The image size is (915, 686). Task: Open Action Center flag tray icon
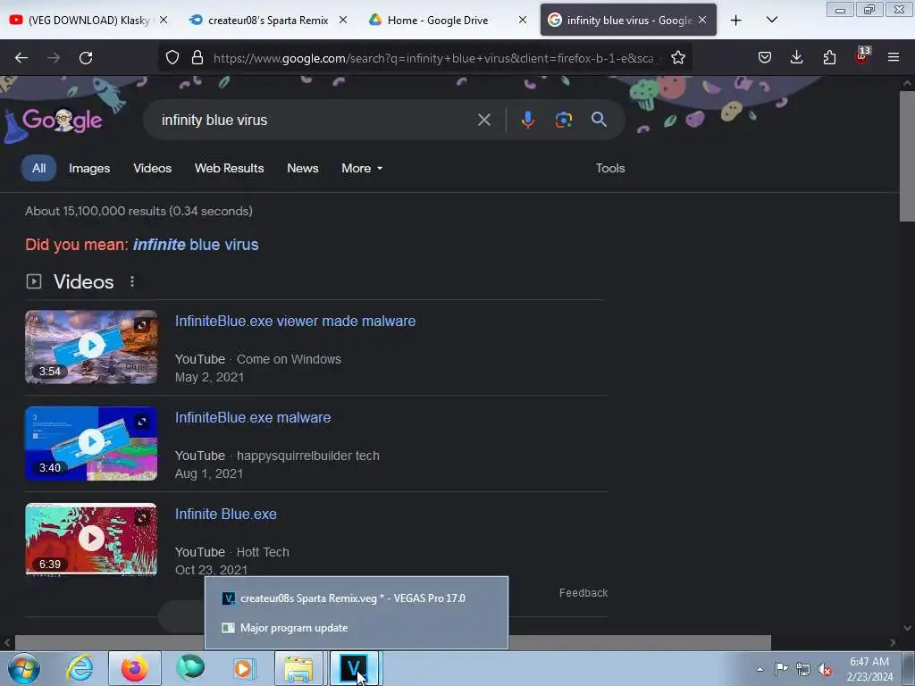[781, 669]
